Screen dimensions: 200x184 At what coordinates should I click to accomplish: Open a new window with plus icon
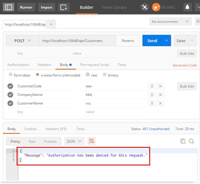64,7
